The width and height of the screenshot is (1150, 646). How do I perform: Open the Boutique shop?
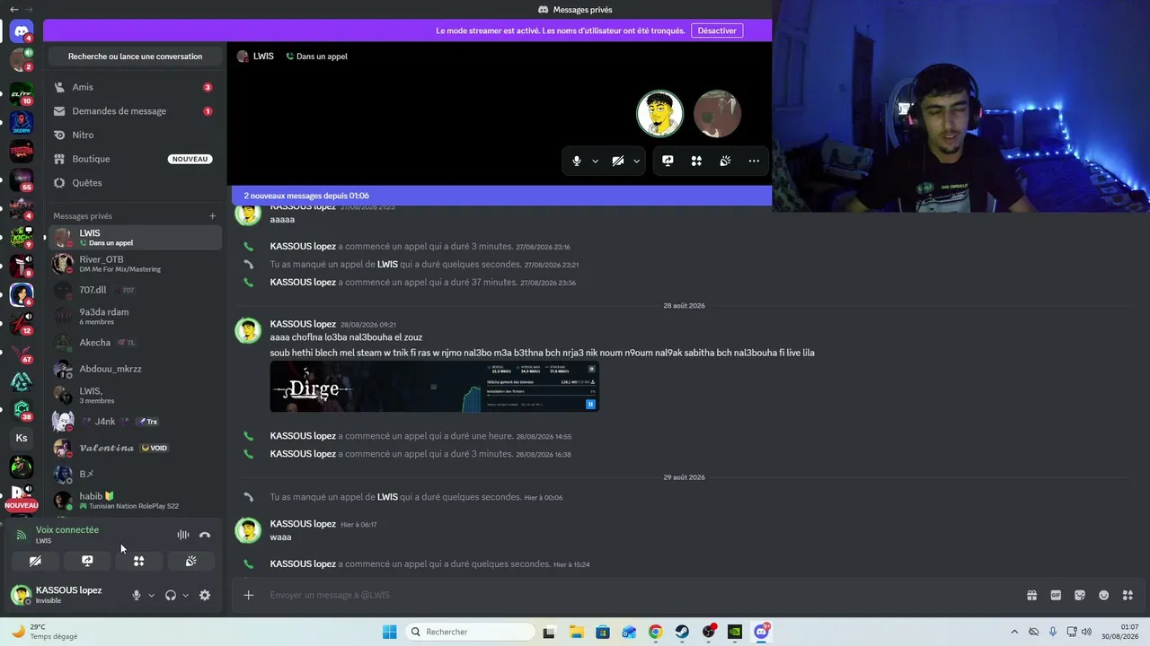(134, 159)
